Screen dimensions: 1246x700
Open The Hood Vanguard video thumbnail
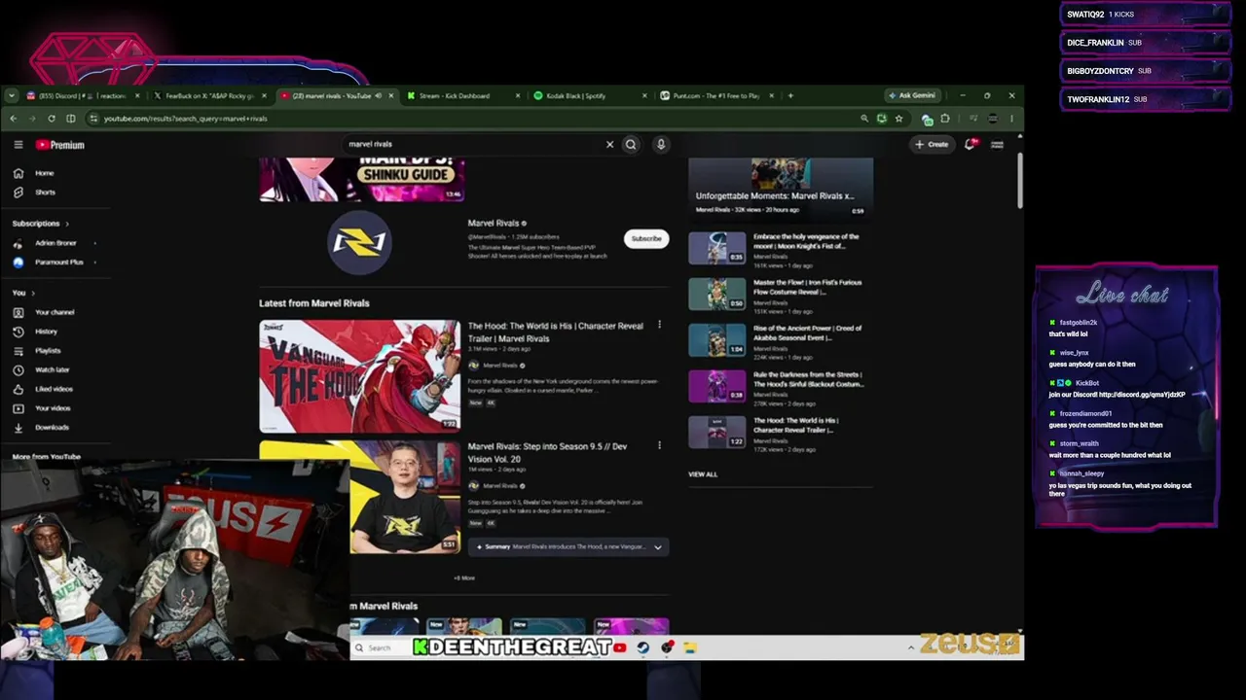tap(360, 375)
